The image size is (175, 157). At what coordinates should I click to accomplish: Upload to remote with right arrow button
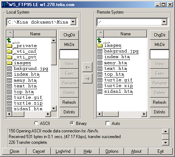87,78
